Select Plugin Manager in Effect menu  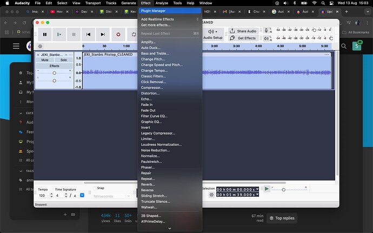170,11
